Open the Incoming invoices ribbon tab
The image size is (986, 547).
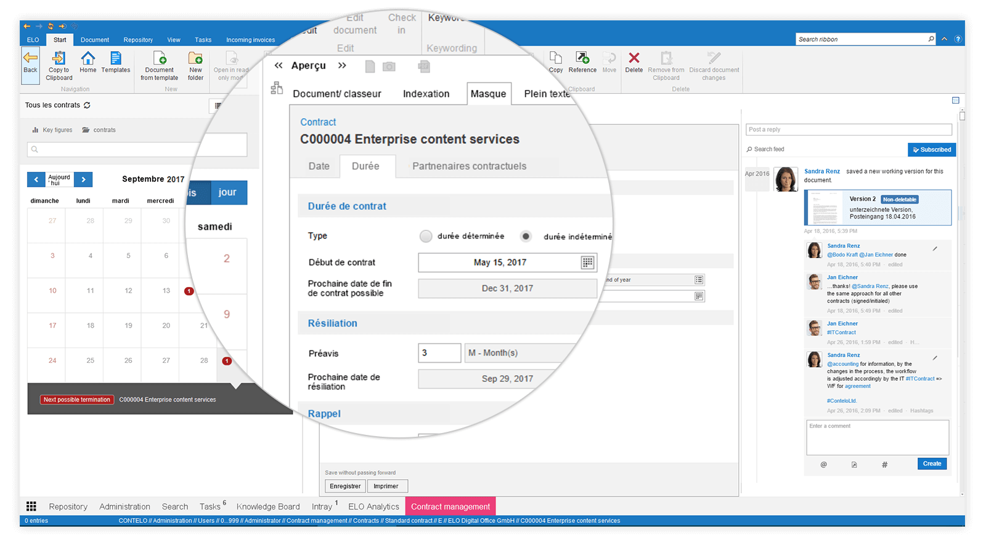pos(251,40)
